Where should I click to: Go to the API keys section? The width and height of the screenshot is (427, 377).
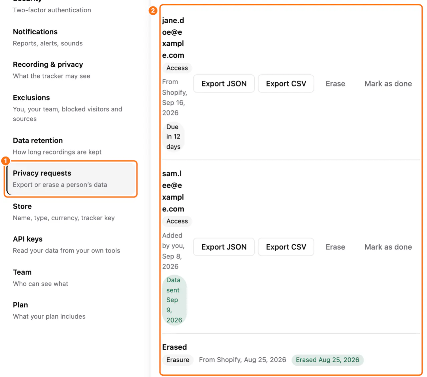[70, 245]
